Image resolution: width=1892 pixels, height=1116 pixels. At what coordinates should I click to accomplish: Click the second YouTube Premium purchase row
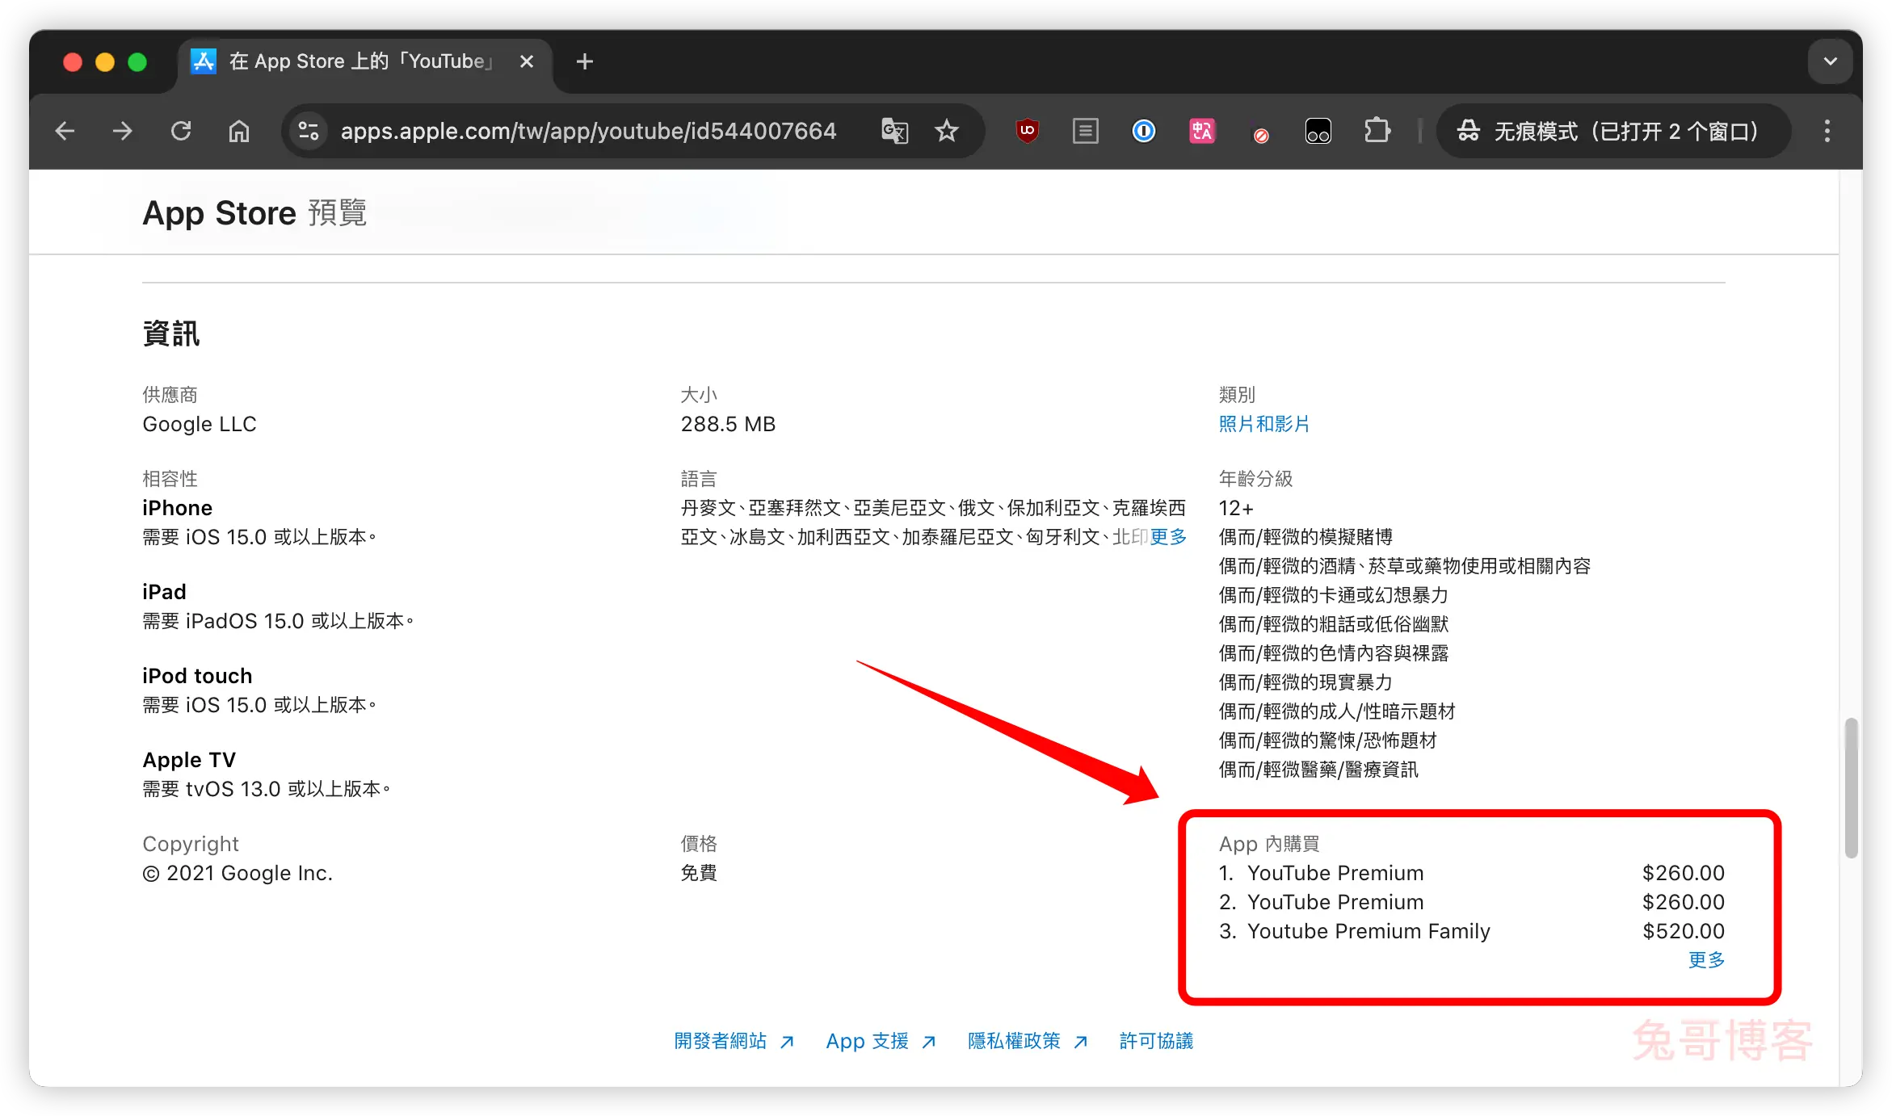coord(1472,902)
